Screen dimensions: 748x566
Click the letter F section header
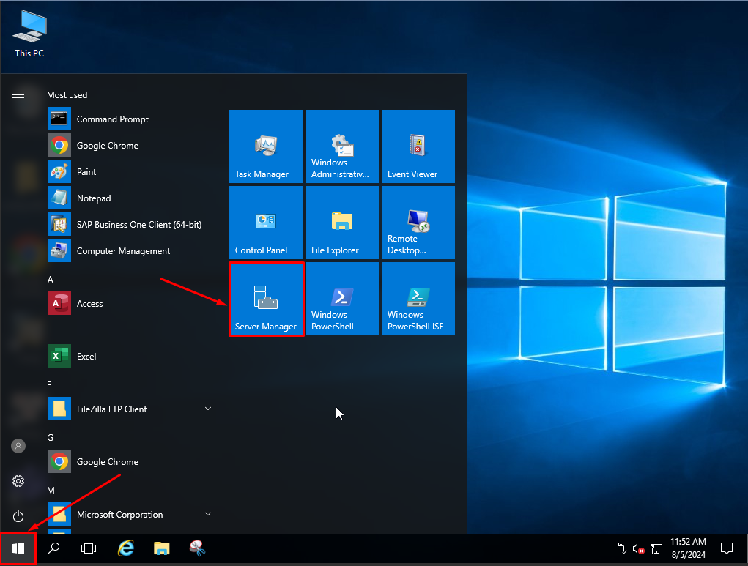point(49,385)
